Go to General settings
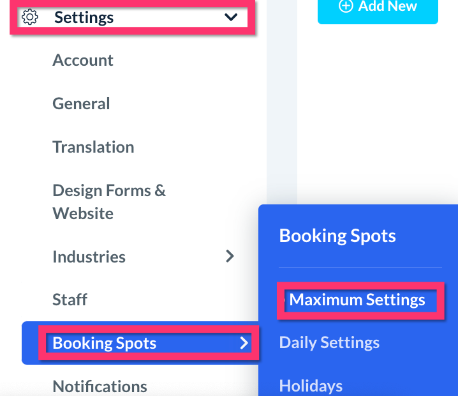Viewport: 458px width, 396px height. (x=81, y=103)
